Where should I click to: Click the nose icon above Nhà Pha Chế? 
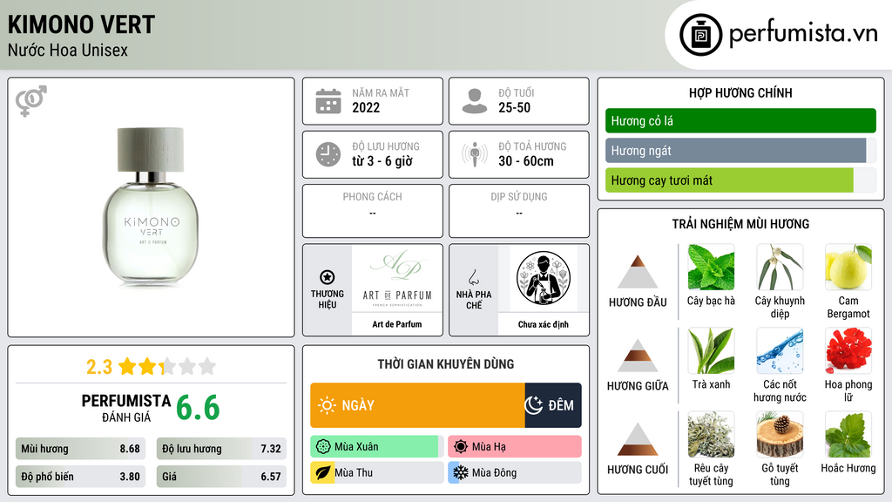point(473,277)
